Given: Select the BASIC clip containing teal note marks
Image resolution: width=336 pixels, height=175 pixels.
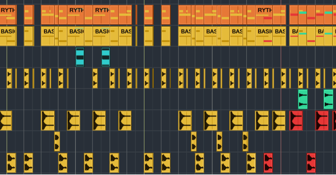Looking at the screenshot, I should [302, 35].
